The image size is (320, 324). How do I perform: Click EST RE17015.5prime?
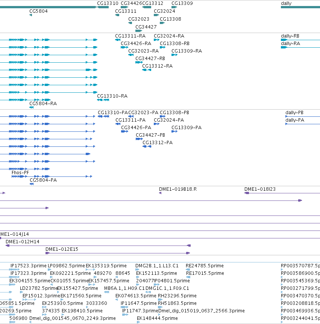coord(205,273)
